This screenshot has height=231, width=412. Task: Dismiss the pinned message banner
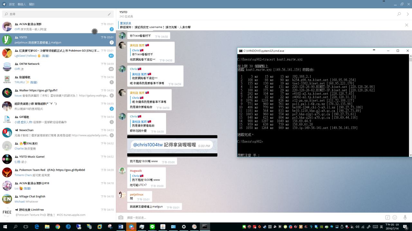407,25
